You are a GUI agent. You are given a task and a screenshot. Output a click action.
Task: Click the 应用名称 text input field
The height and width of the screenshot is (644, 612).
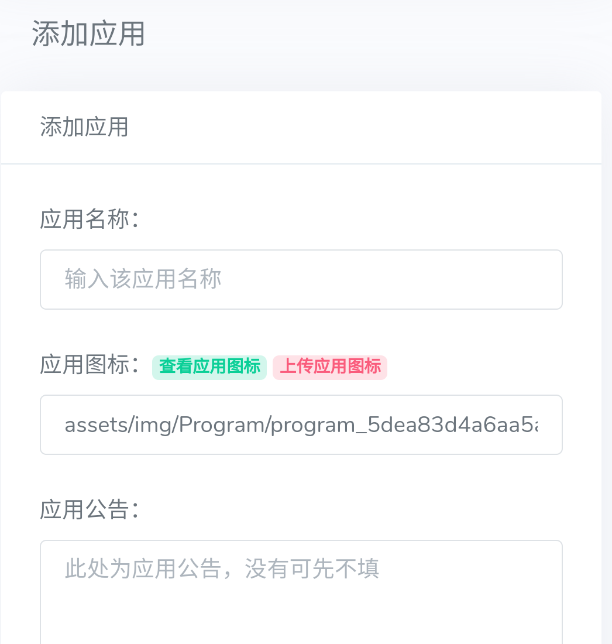(x=301, y=280)
